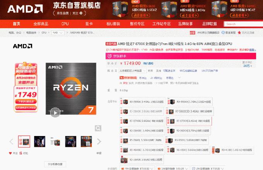Select the highlighted R7-5700X 3.4GHz variant

coord(189,121)
